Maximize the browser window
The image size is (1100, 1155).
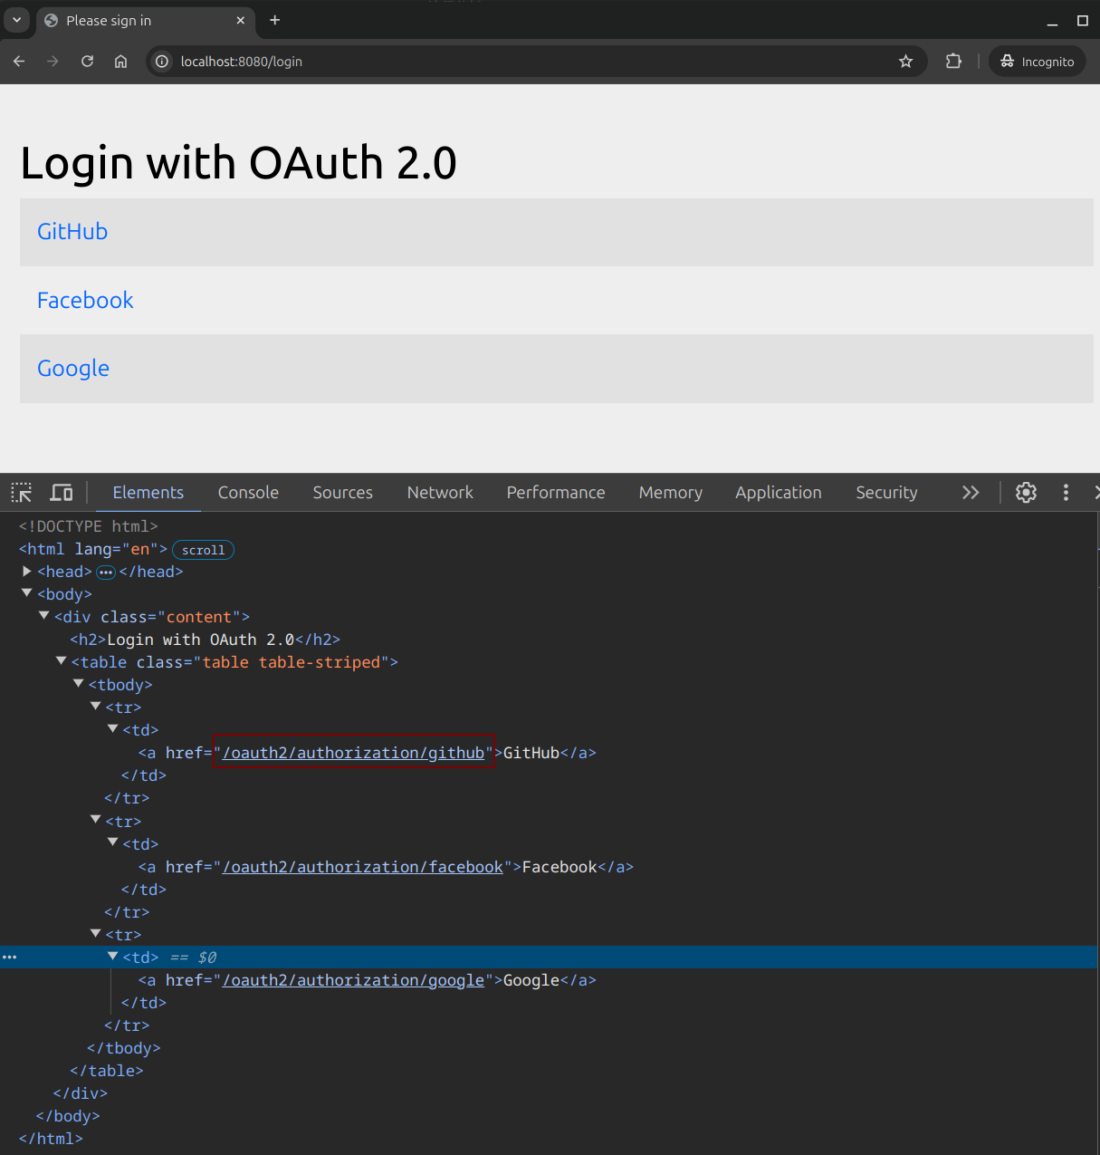pos(1082,20)
